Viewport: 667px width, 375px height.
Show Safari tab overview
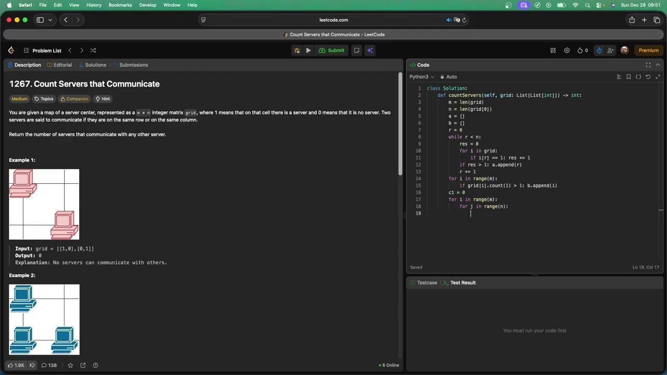click(657, 20)
